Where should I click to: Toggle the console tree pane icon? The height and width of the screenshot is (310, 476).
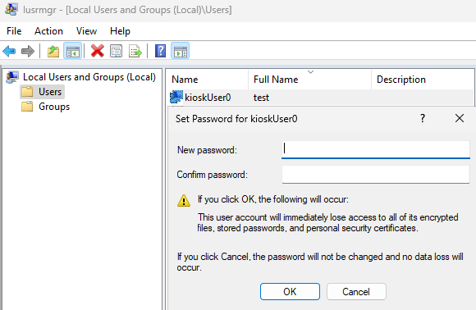72,51
